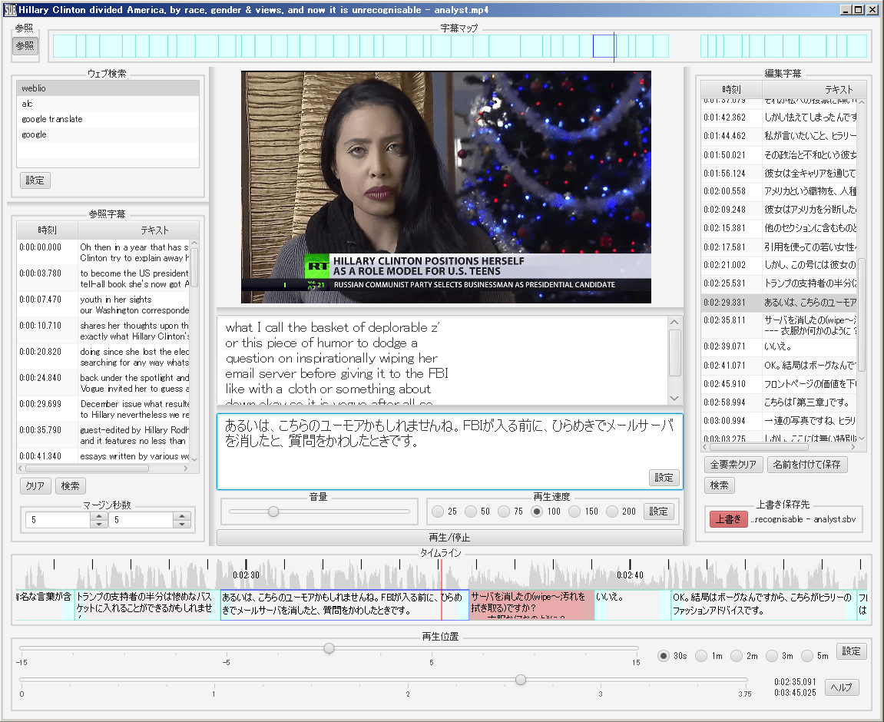884x722 pixels.
Task: Select reference subtitle row 0:00:10.710
Action: 104,331
